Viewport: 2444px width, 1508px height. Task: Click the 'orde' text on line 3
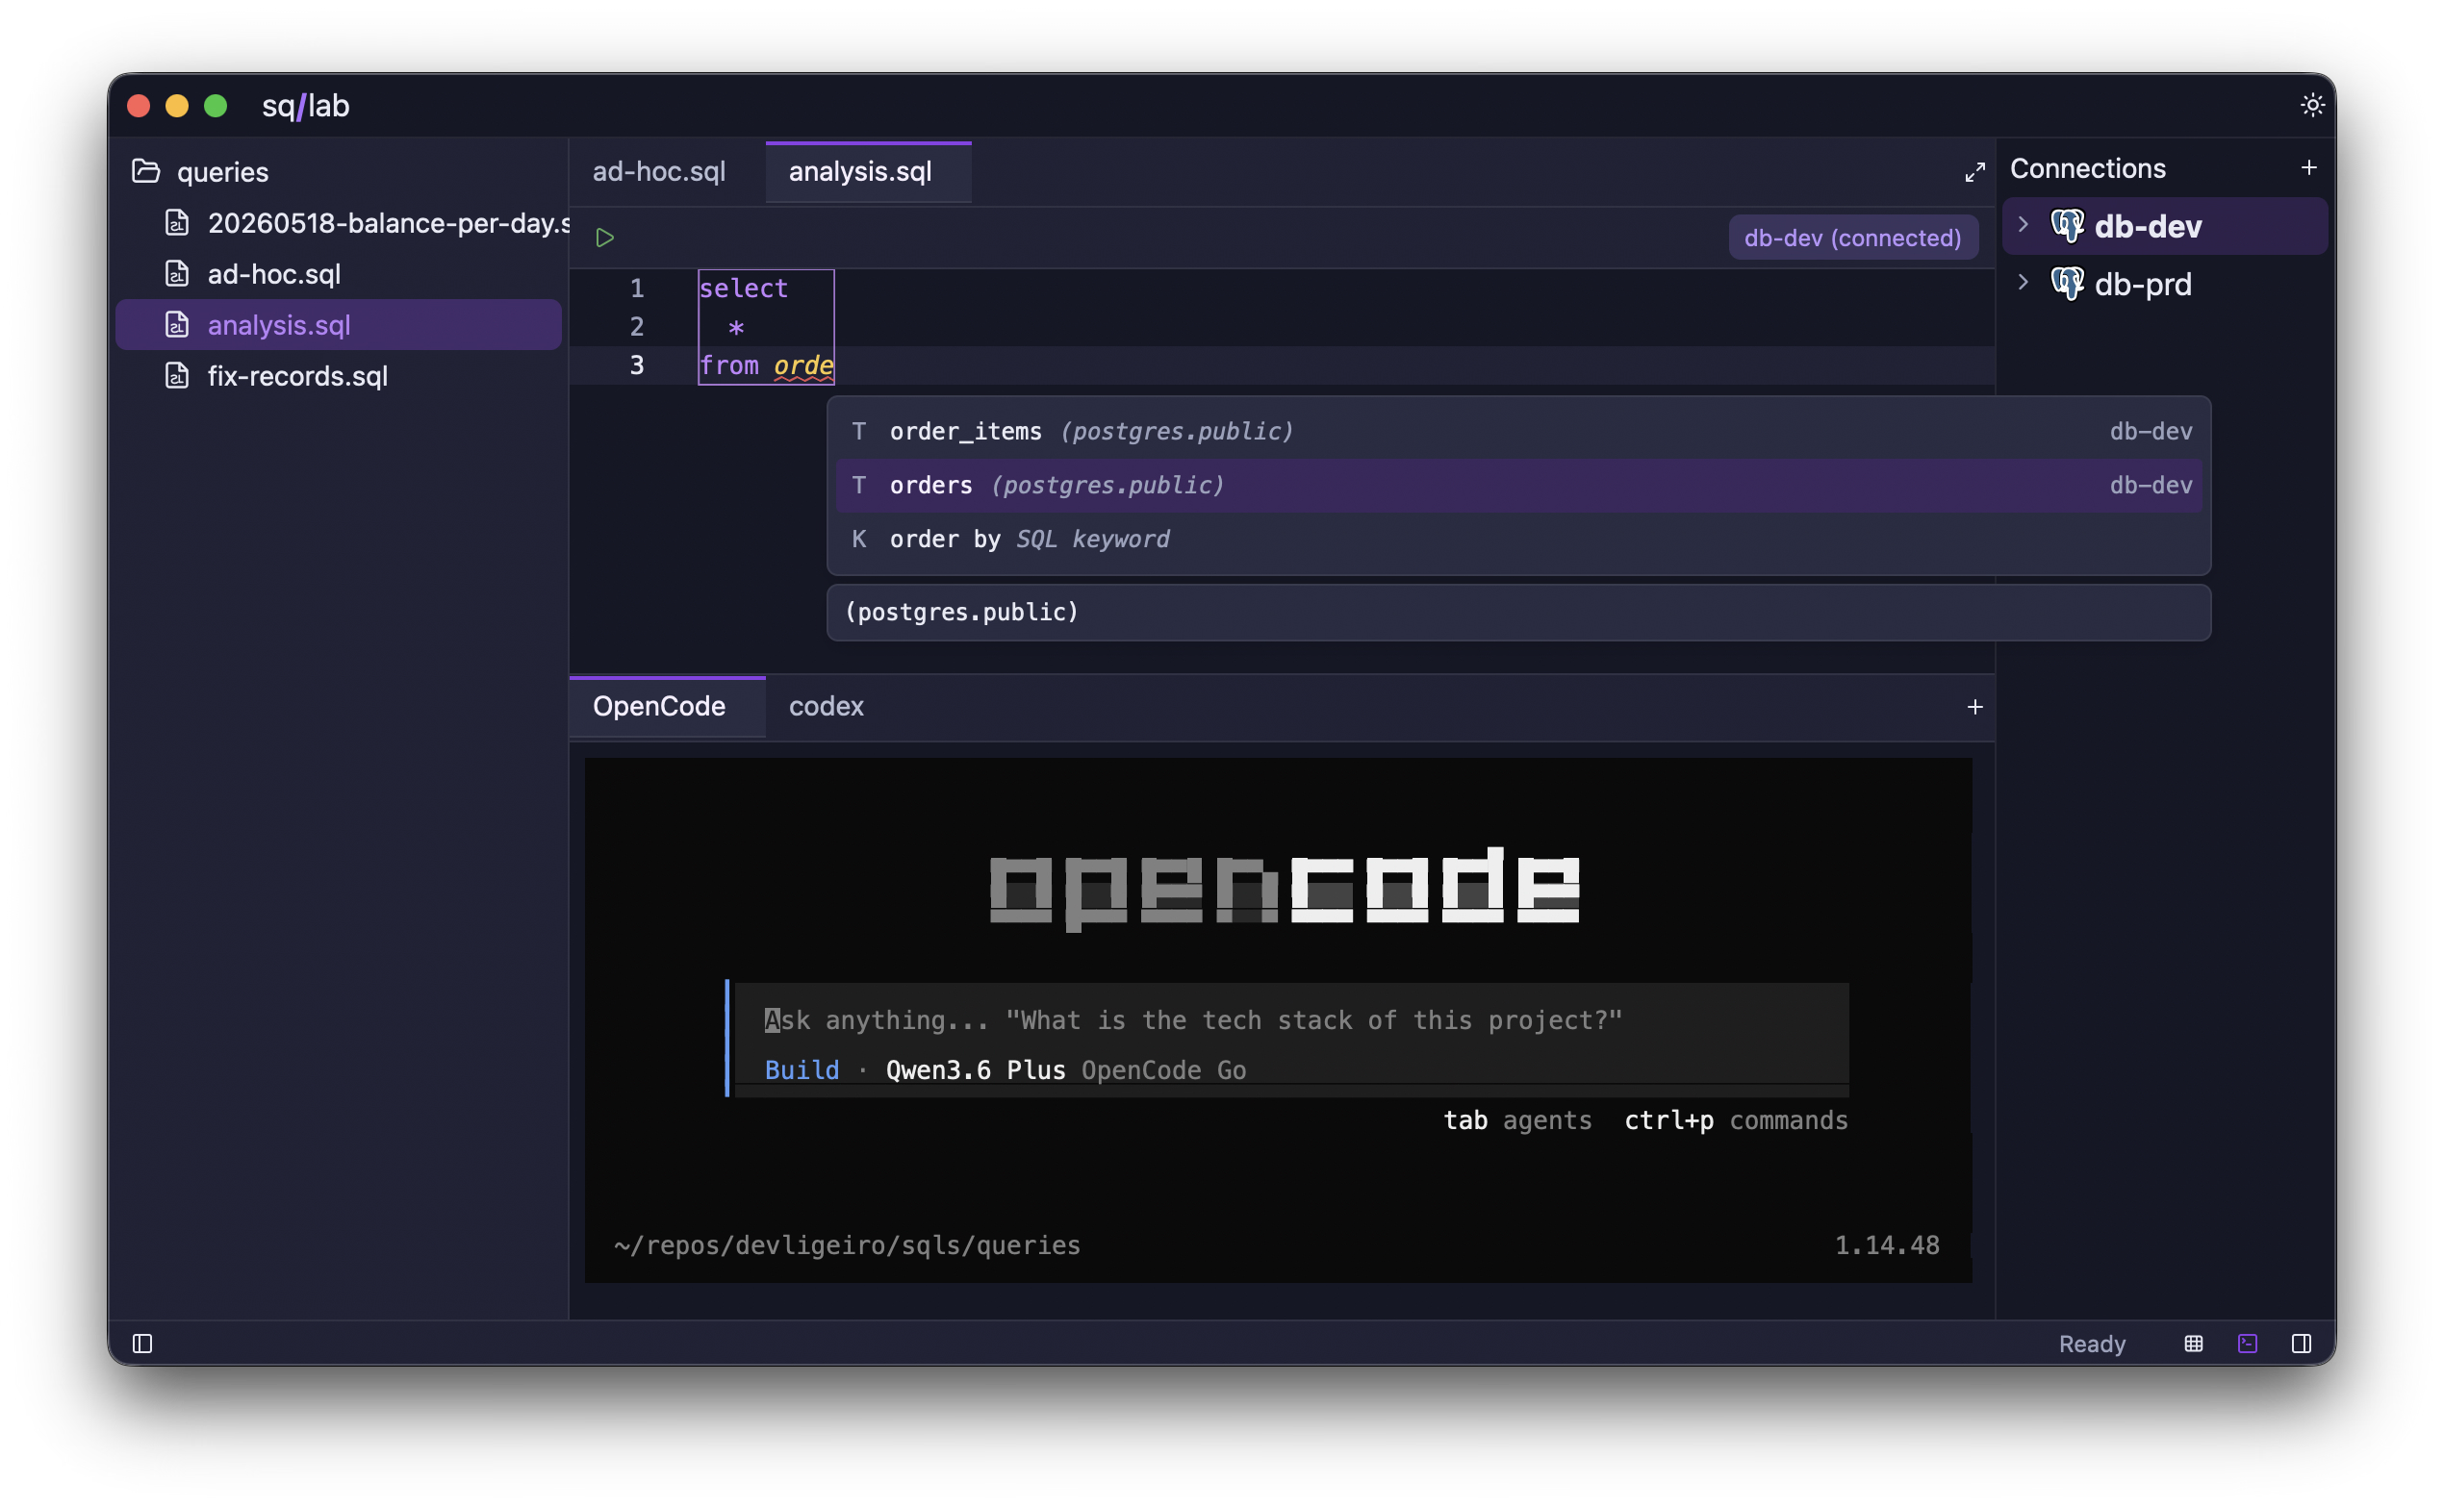pos(803,365)
